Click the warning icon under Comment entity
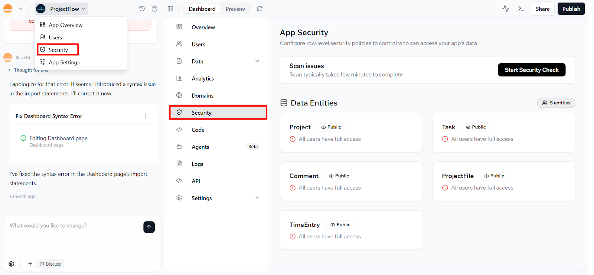This screenshot has height=275, width=594. point(293,188)
